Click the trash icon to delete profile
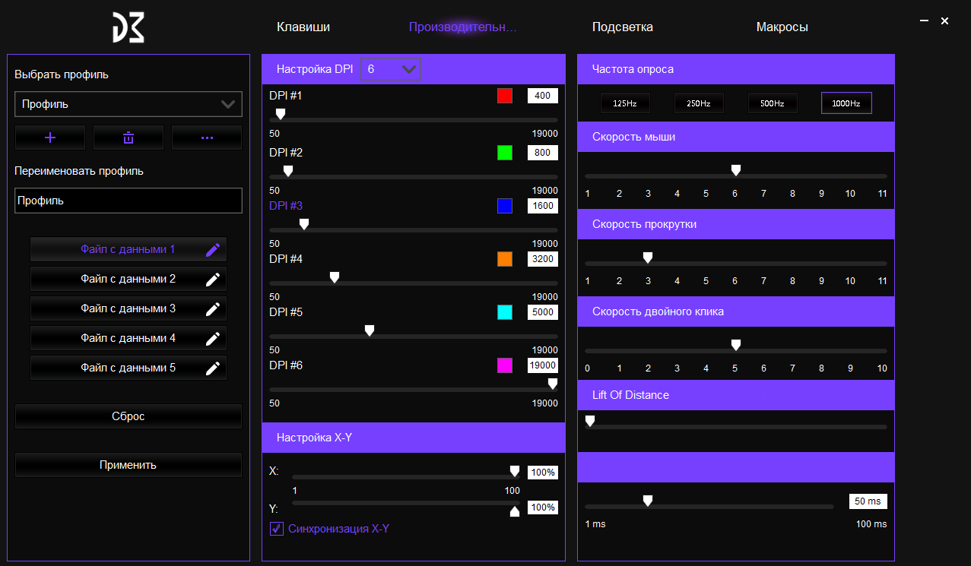Screen dimensions: 971x566 129,138
